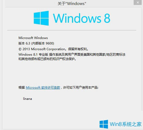The height and width of the screenshot is (130, 143).
Task: Click the Win8系统之家 watermark text
Action: coord(126,124)
